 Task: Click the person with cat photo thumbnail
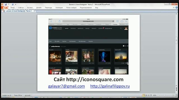pos(72,56)
